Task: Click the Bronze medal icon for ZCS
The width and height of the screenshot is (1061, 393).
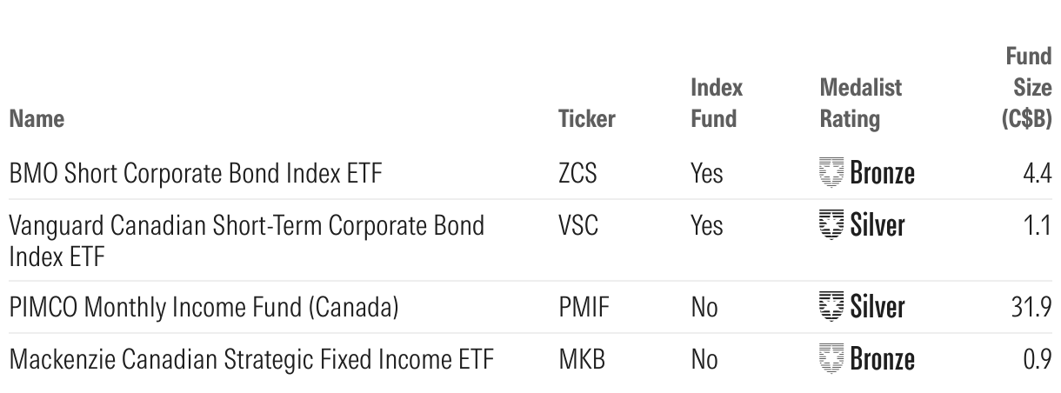Action: click(832, 173)
